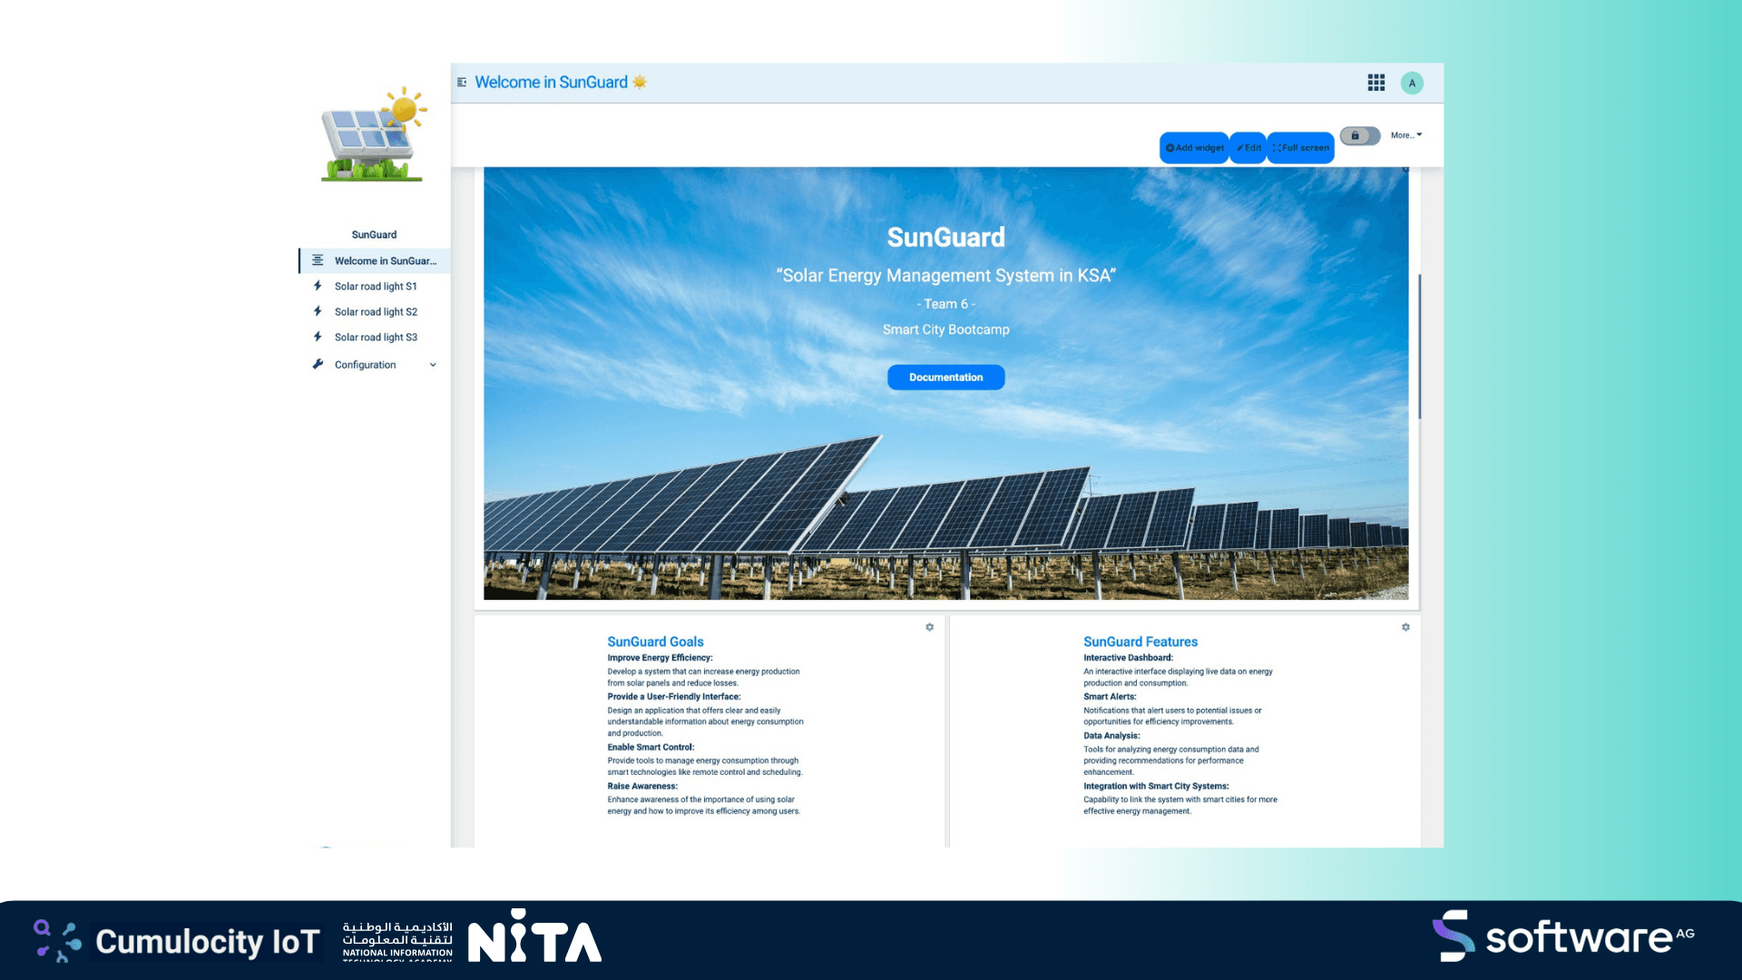
Task: Toggle the dashboard lock switch
Action: click(1360, 135)
